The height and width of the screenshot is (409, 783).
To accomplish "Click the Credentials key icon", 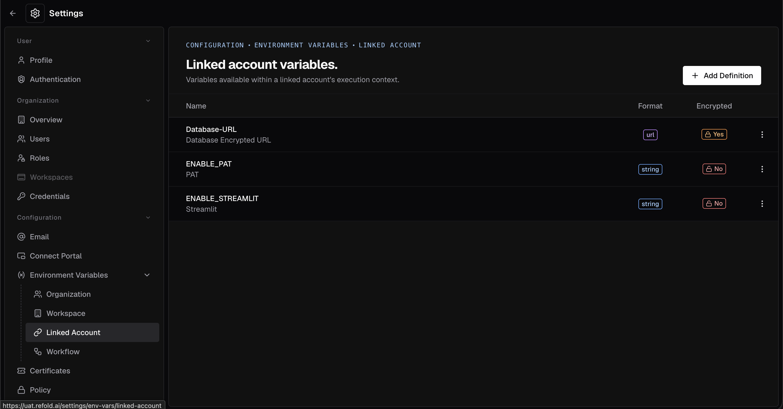I will click(21, 196).
